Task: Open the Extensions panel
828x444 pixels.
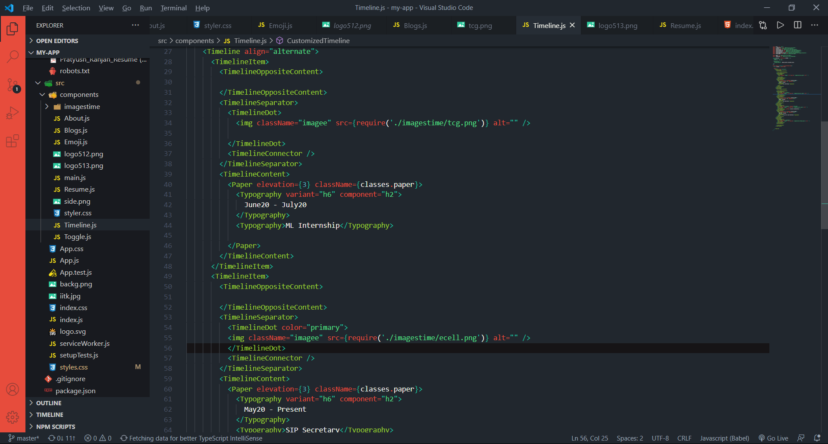Action: point(13,141)
